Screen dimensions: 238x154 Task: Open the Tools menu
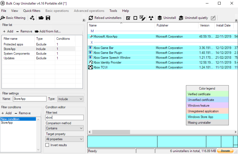point(113,11)
